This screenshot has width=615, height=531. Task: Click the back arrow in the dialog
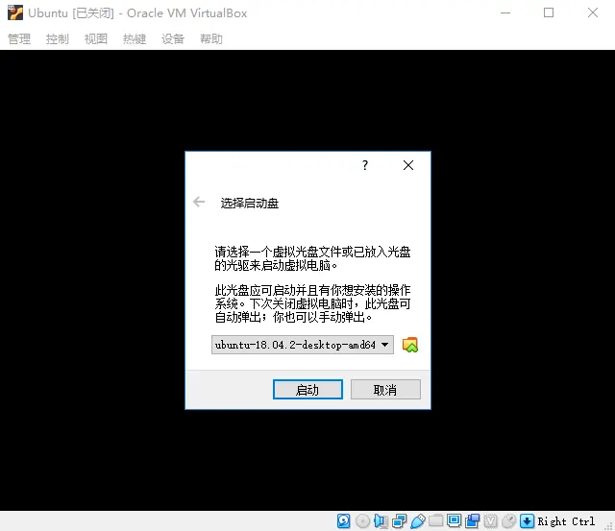[199, 202]
